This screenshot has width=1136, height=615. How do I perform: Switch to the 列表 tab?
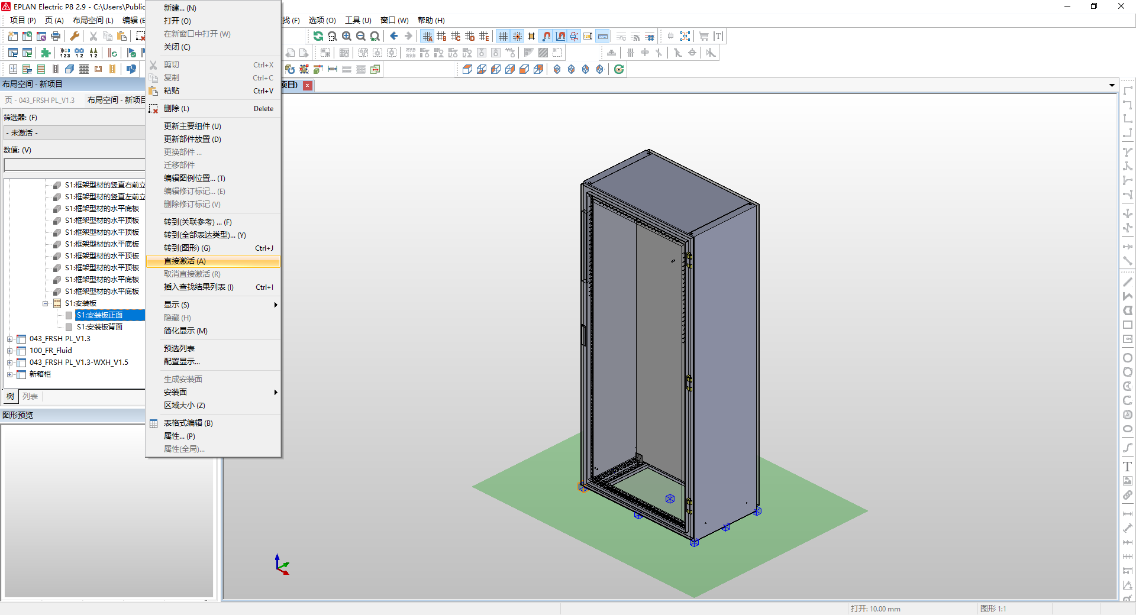click(x=31, y=397)
